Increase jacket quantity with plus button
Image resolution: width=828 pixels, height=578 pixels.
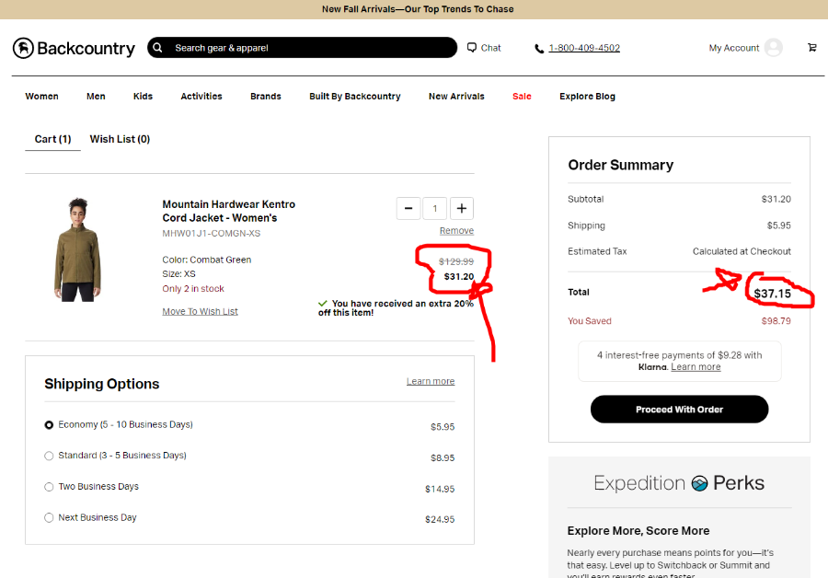[462, 208]
